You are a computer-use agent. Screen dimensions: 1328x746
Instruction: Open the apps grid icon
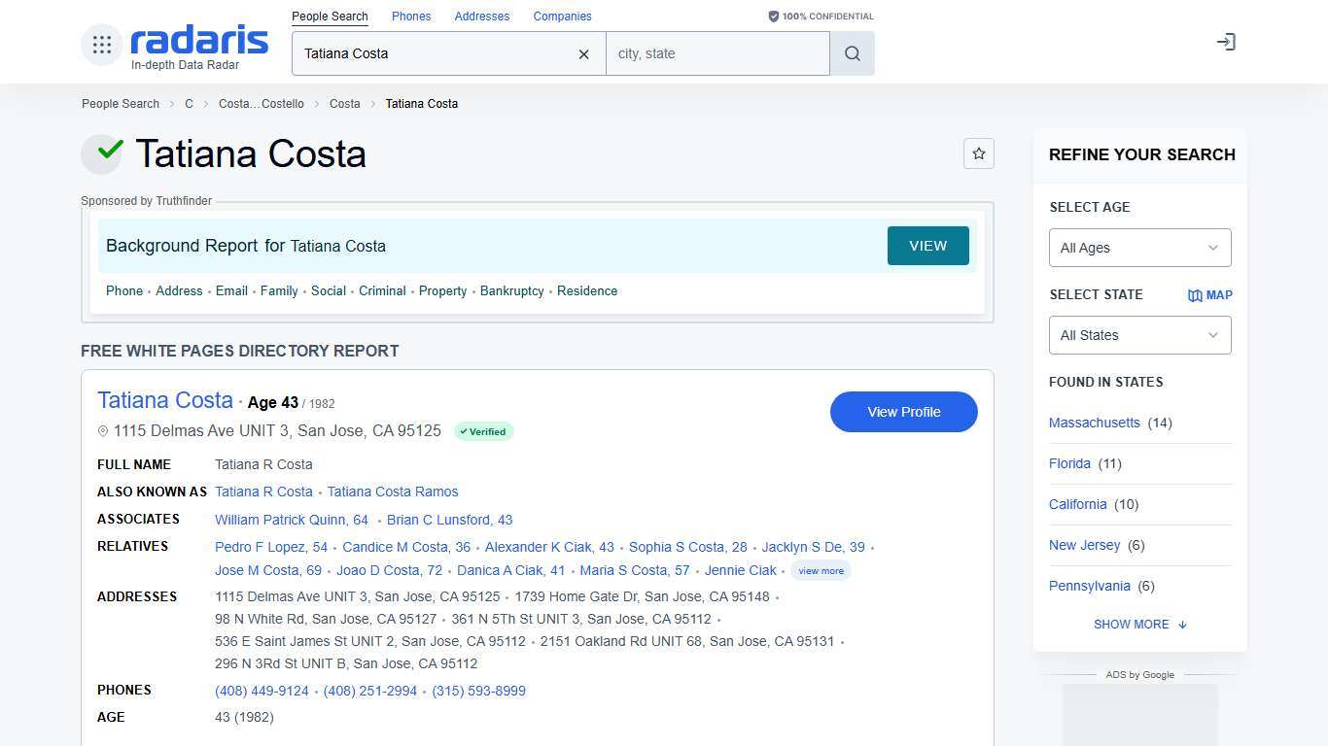tap(101, 44)
